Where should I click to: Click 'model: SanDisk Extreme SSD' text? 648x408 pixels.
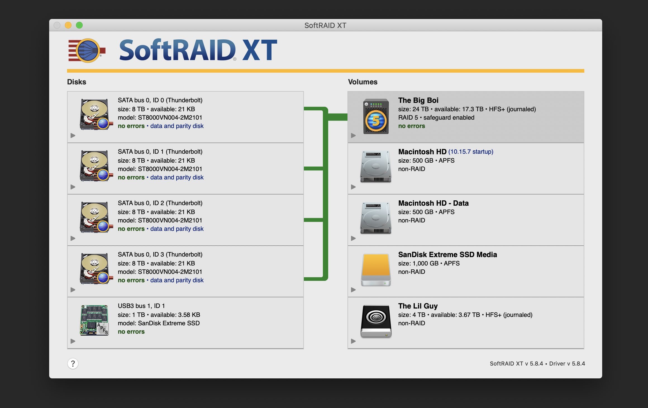[x=159, y=323]
